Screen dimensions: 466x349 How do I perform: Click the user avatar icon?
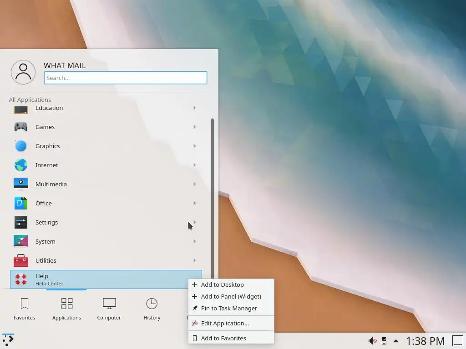point(23,72)
